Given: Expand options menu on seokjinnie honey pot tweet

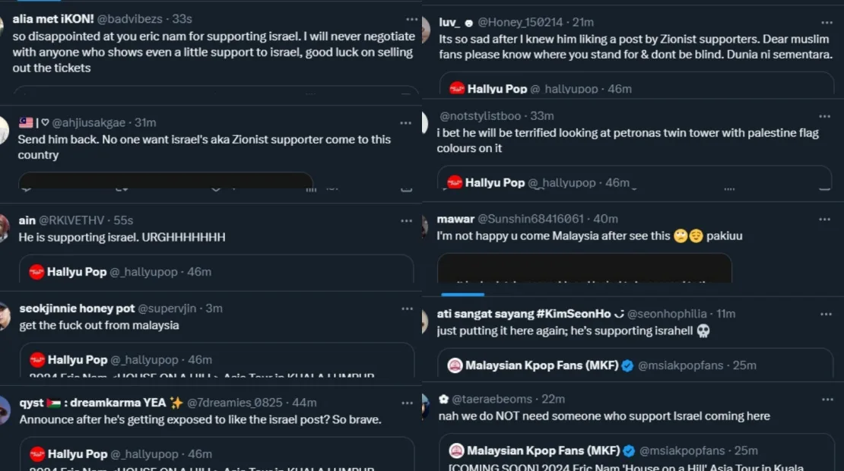Looking at the screenshot, I should tap(407, 308).
